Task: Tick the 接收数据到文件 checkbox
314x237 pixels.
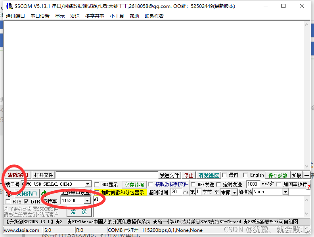Action: coord(151,184)
